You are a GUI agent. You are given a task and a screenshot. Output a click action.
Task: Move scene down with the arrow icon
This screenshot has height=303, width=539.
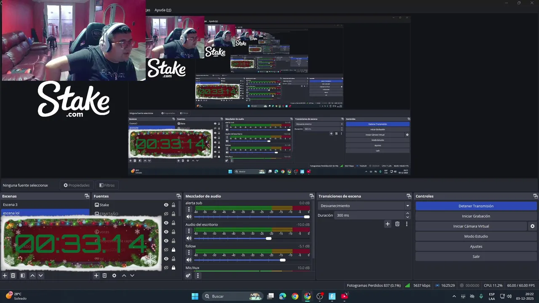coord(40,276)
